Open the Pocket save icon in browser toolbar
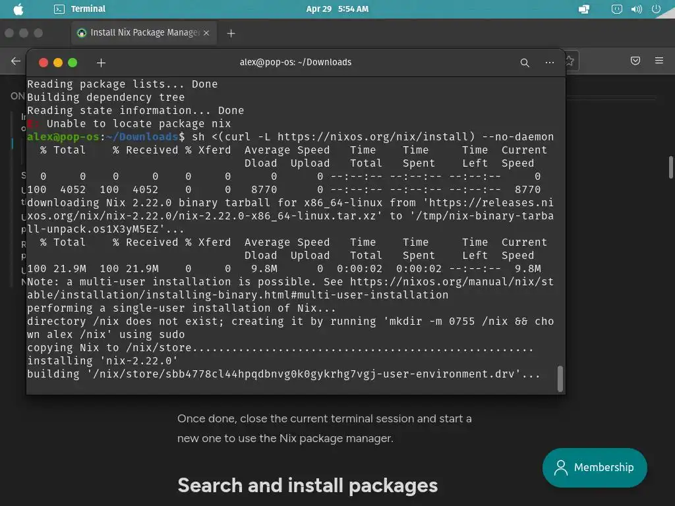The width and height of the screenshot is (675, 506). pos(635,61)
